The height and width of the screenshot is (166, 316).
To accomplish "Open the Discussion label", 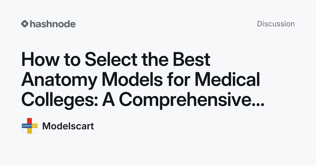I will 276,24.
